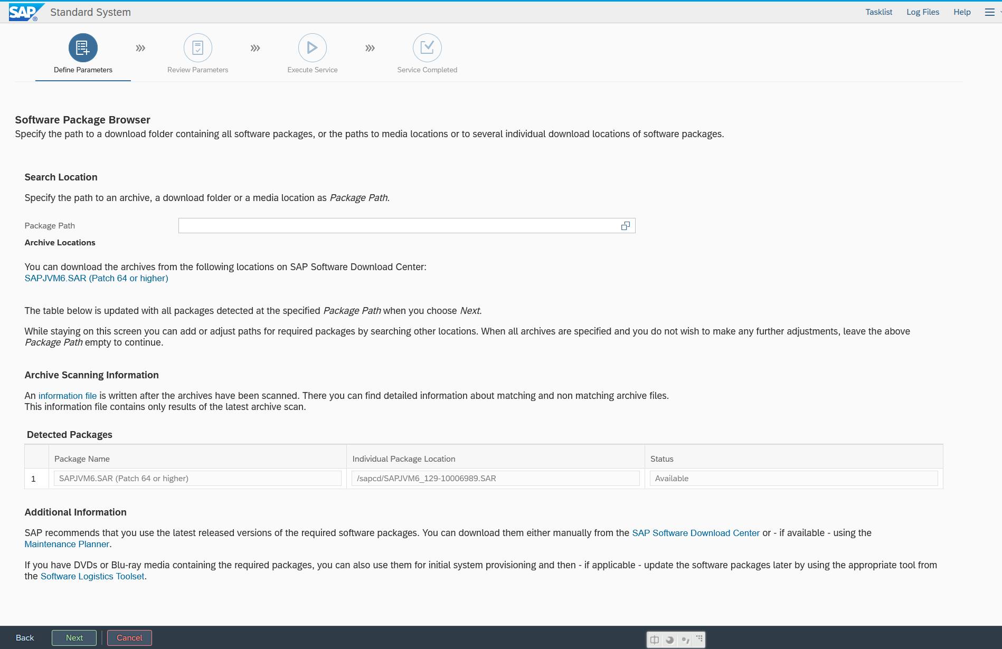Screen dimensions: 1002x649
Task: Click chevrons between Define and Review Parameters
Action: pos(140,48)
